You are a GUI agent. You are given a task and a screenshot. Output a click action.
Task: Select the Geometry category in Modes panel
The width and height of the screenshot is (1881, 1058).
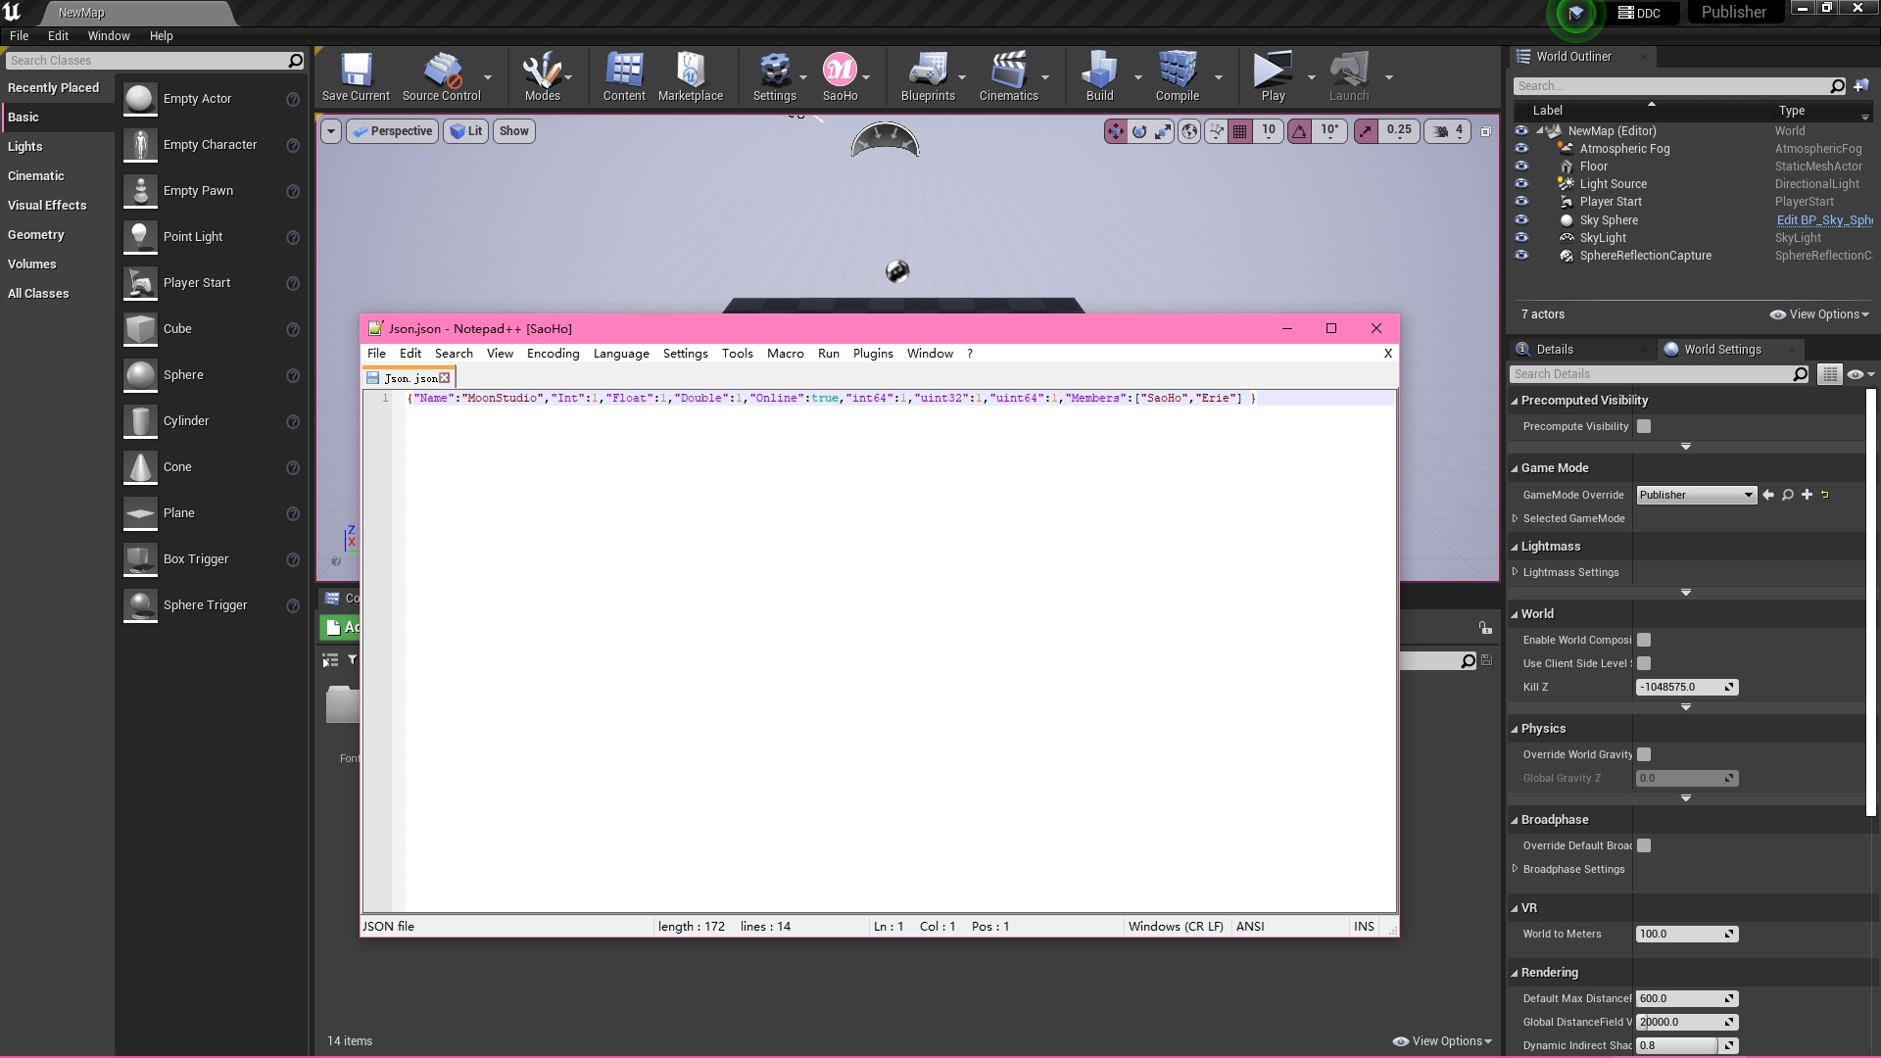36,235
